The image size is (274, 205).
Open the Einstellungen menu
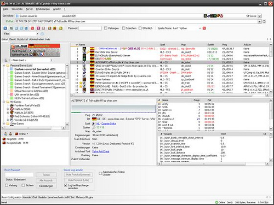(43, 9)
